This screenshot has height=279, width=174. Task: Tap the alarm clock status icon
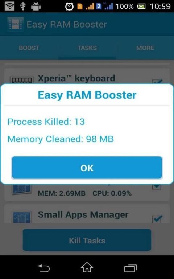(69, 7)
